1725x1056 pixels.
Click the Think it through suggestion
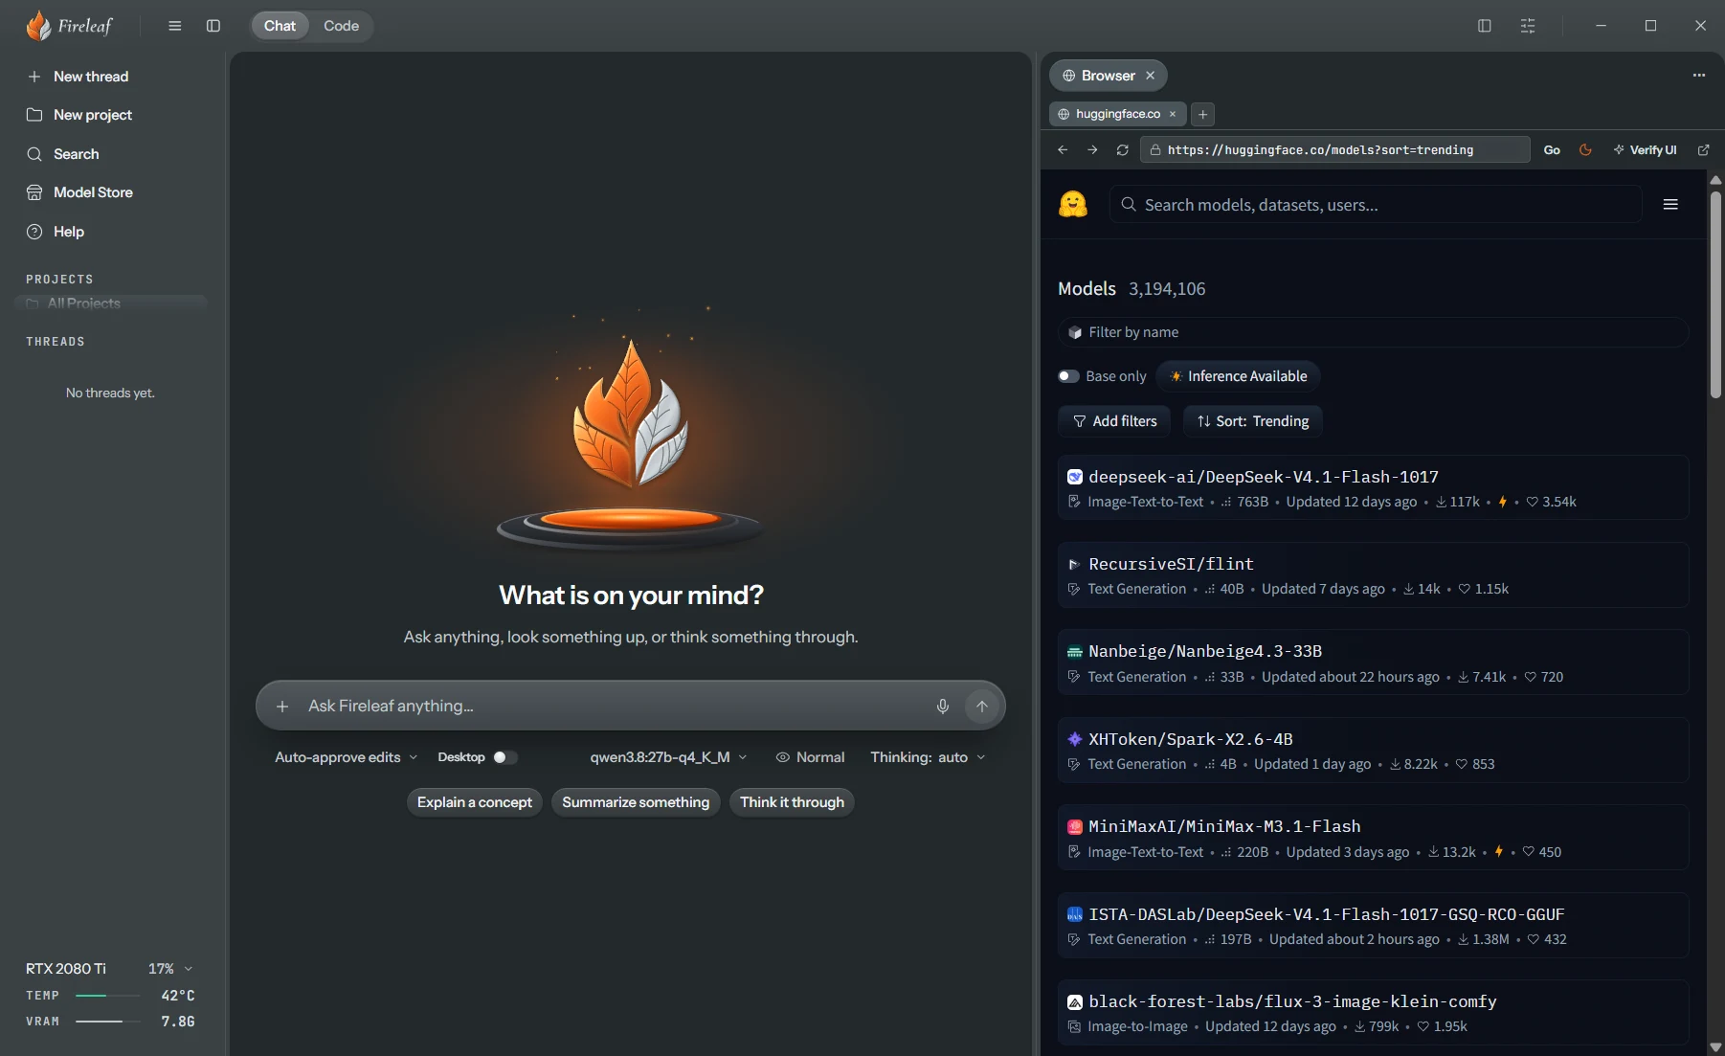tap(792, 802)
